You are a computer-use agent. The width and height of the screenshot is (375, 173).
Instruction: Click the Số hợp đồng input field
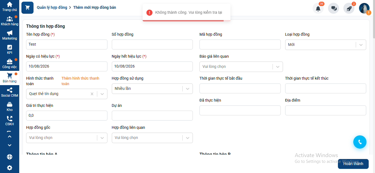[152, 44]
